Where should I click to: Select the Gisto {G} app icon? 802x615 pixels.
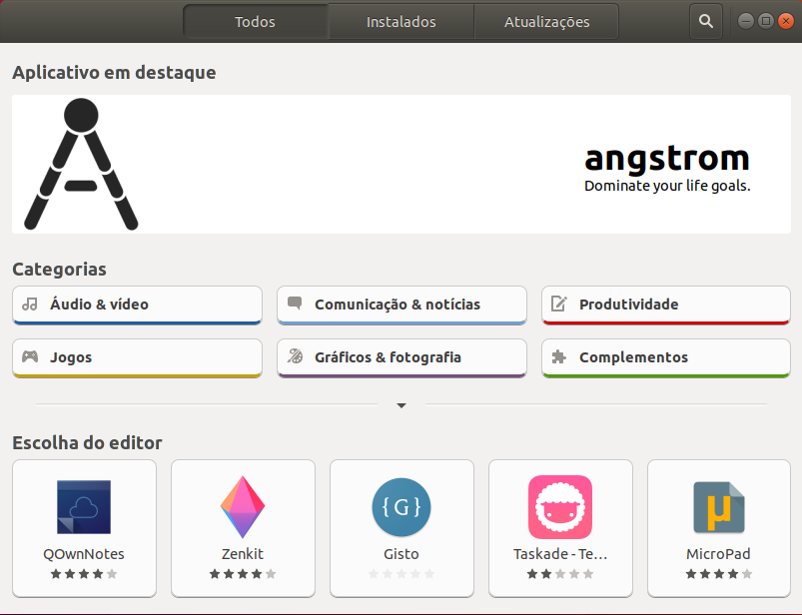point(401,507)
